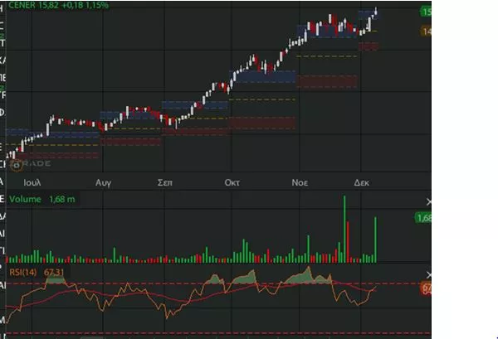Click the latest candlestick at chart top

(375, 11)
